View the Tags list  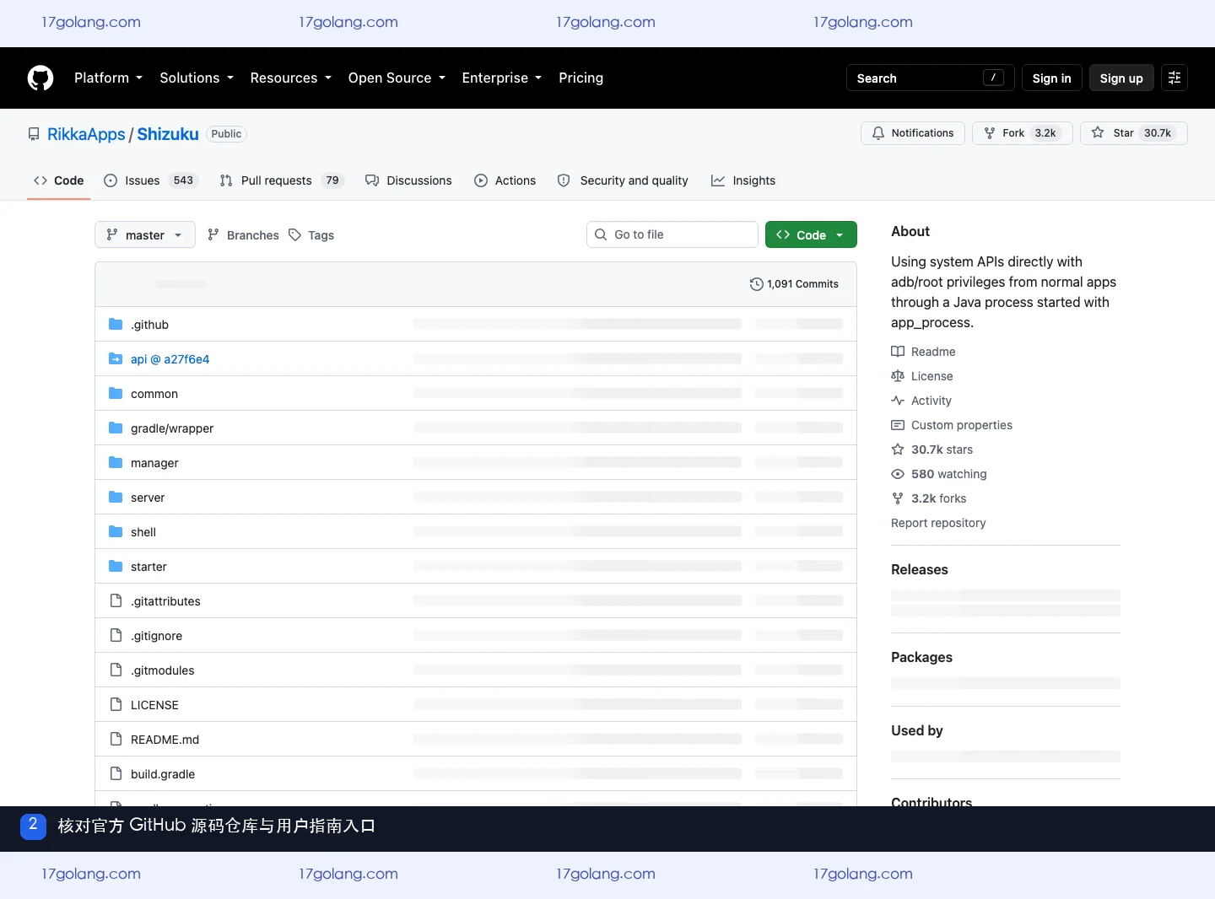[311, 235]
